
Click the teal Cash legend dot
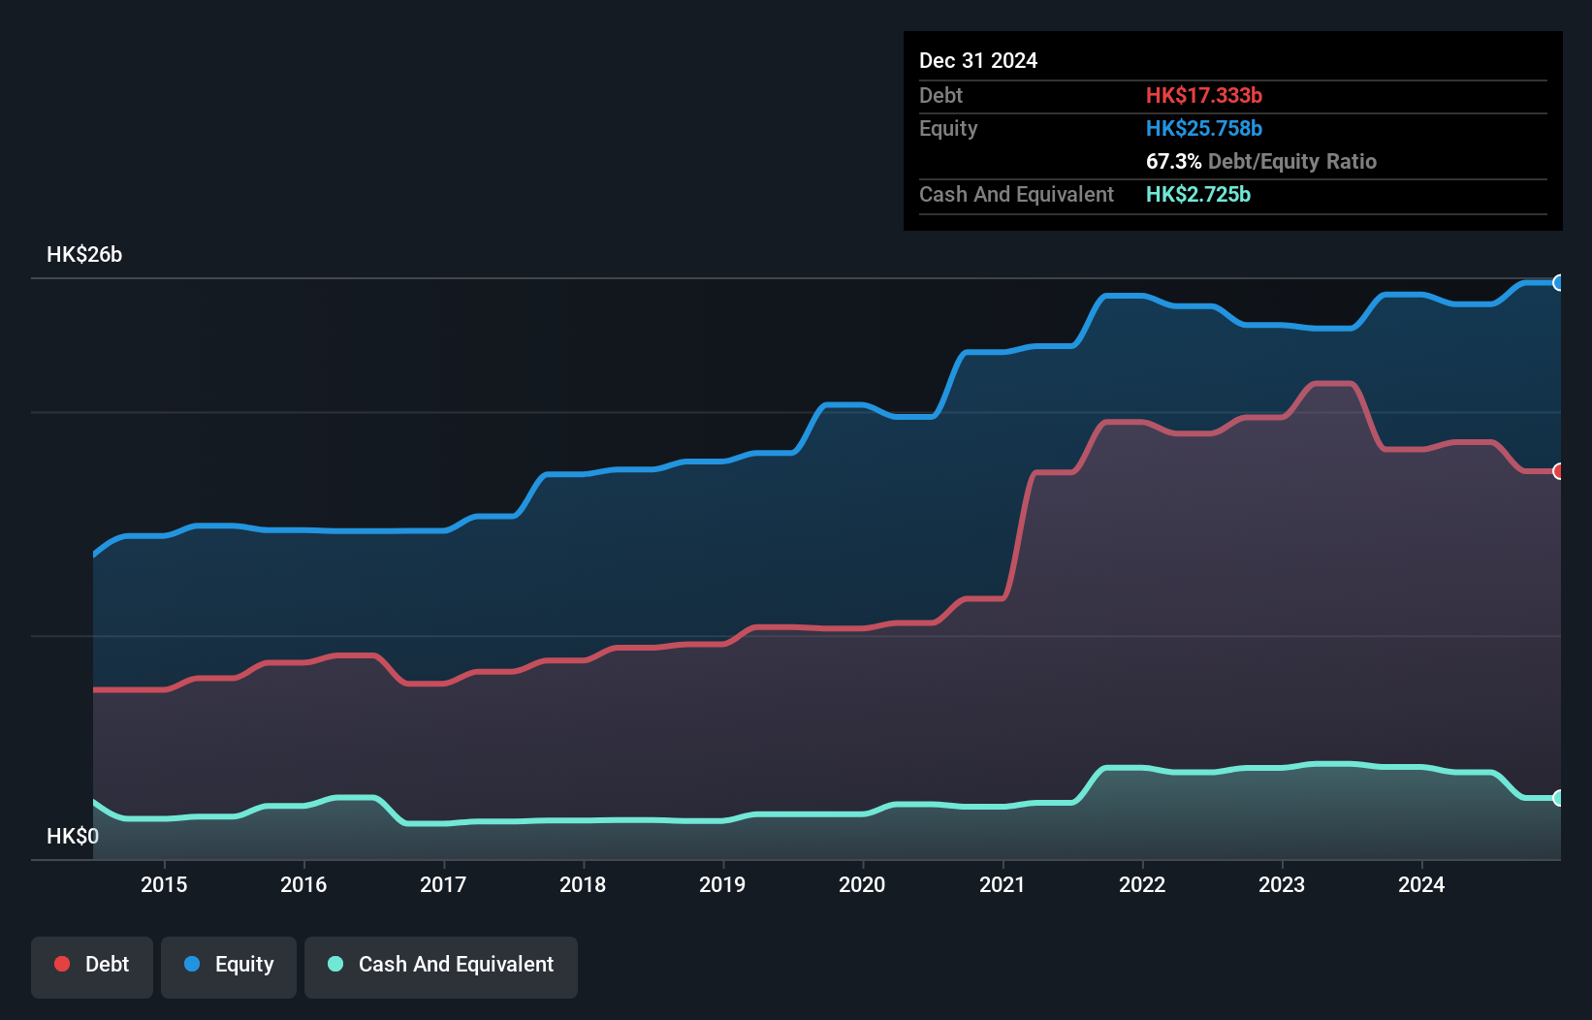pos(335,964)
